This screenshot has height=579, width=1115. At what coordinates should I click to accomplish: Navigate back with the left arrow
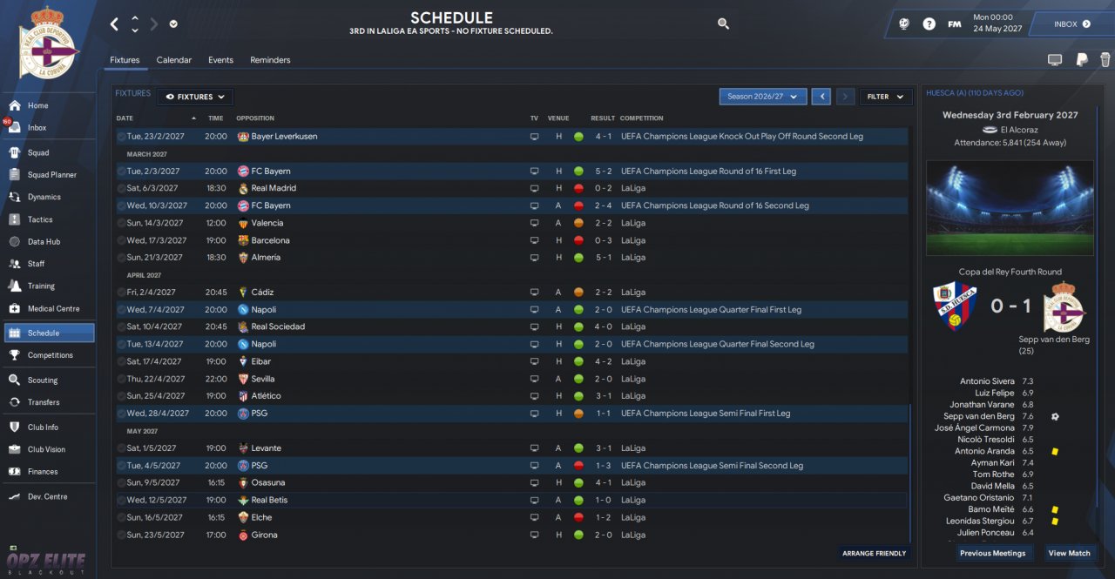point(114,24)
